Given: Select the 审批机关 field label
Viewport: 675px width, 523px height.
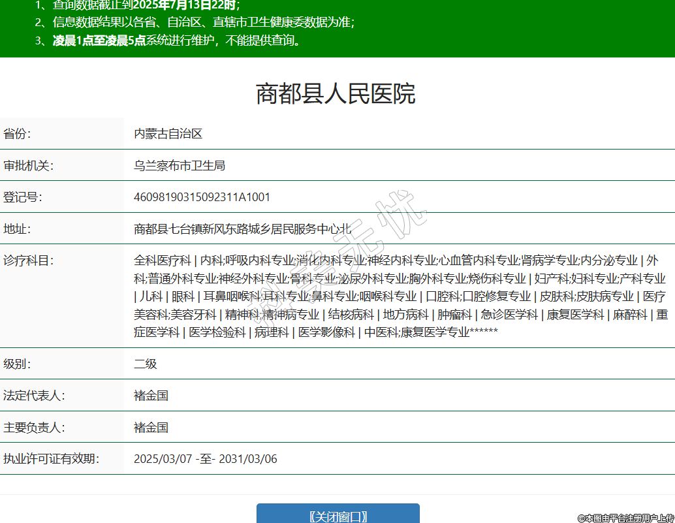Looking at the screenshot, I should [28, 166].
